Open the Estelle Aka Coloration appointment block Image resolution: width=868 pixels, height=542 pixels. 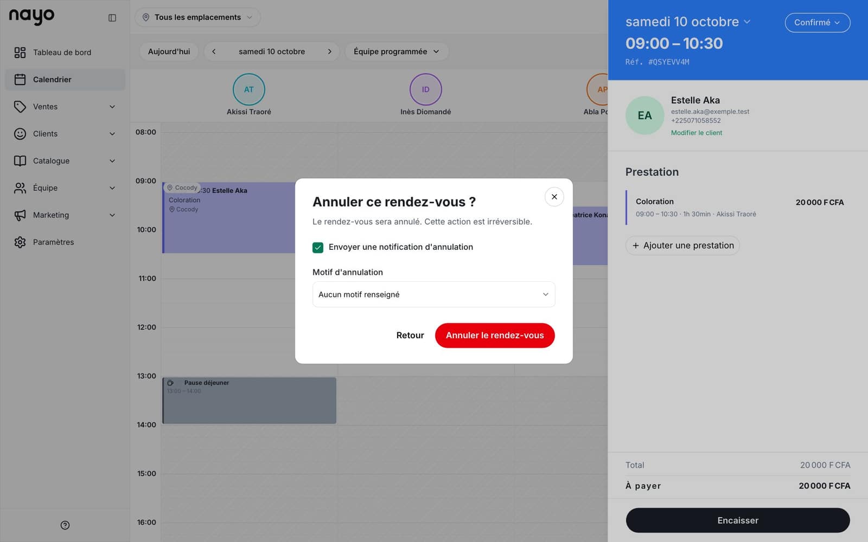(229, 218)
